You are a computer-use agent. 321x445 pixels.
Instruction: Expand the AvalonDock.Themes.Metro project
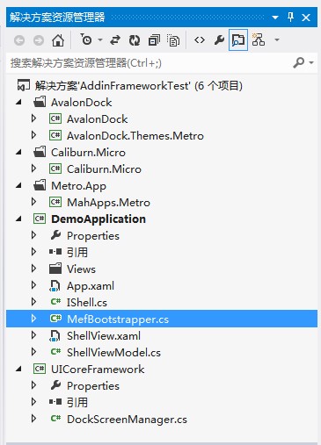(x=33, y=135)
